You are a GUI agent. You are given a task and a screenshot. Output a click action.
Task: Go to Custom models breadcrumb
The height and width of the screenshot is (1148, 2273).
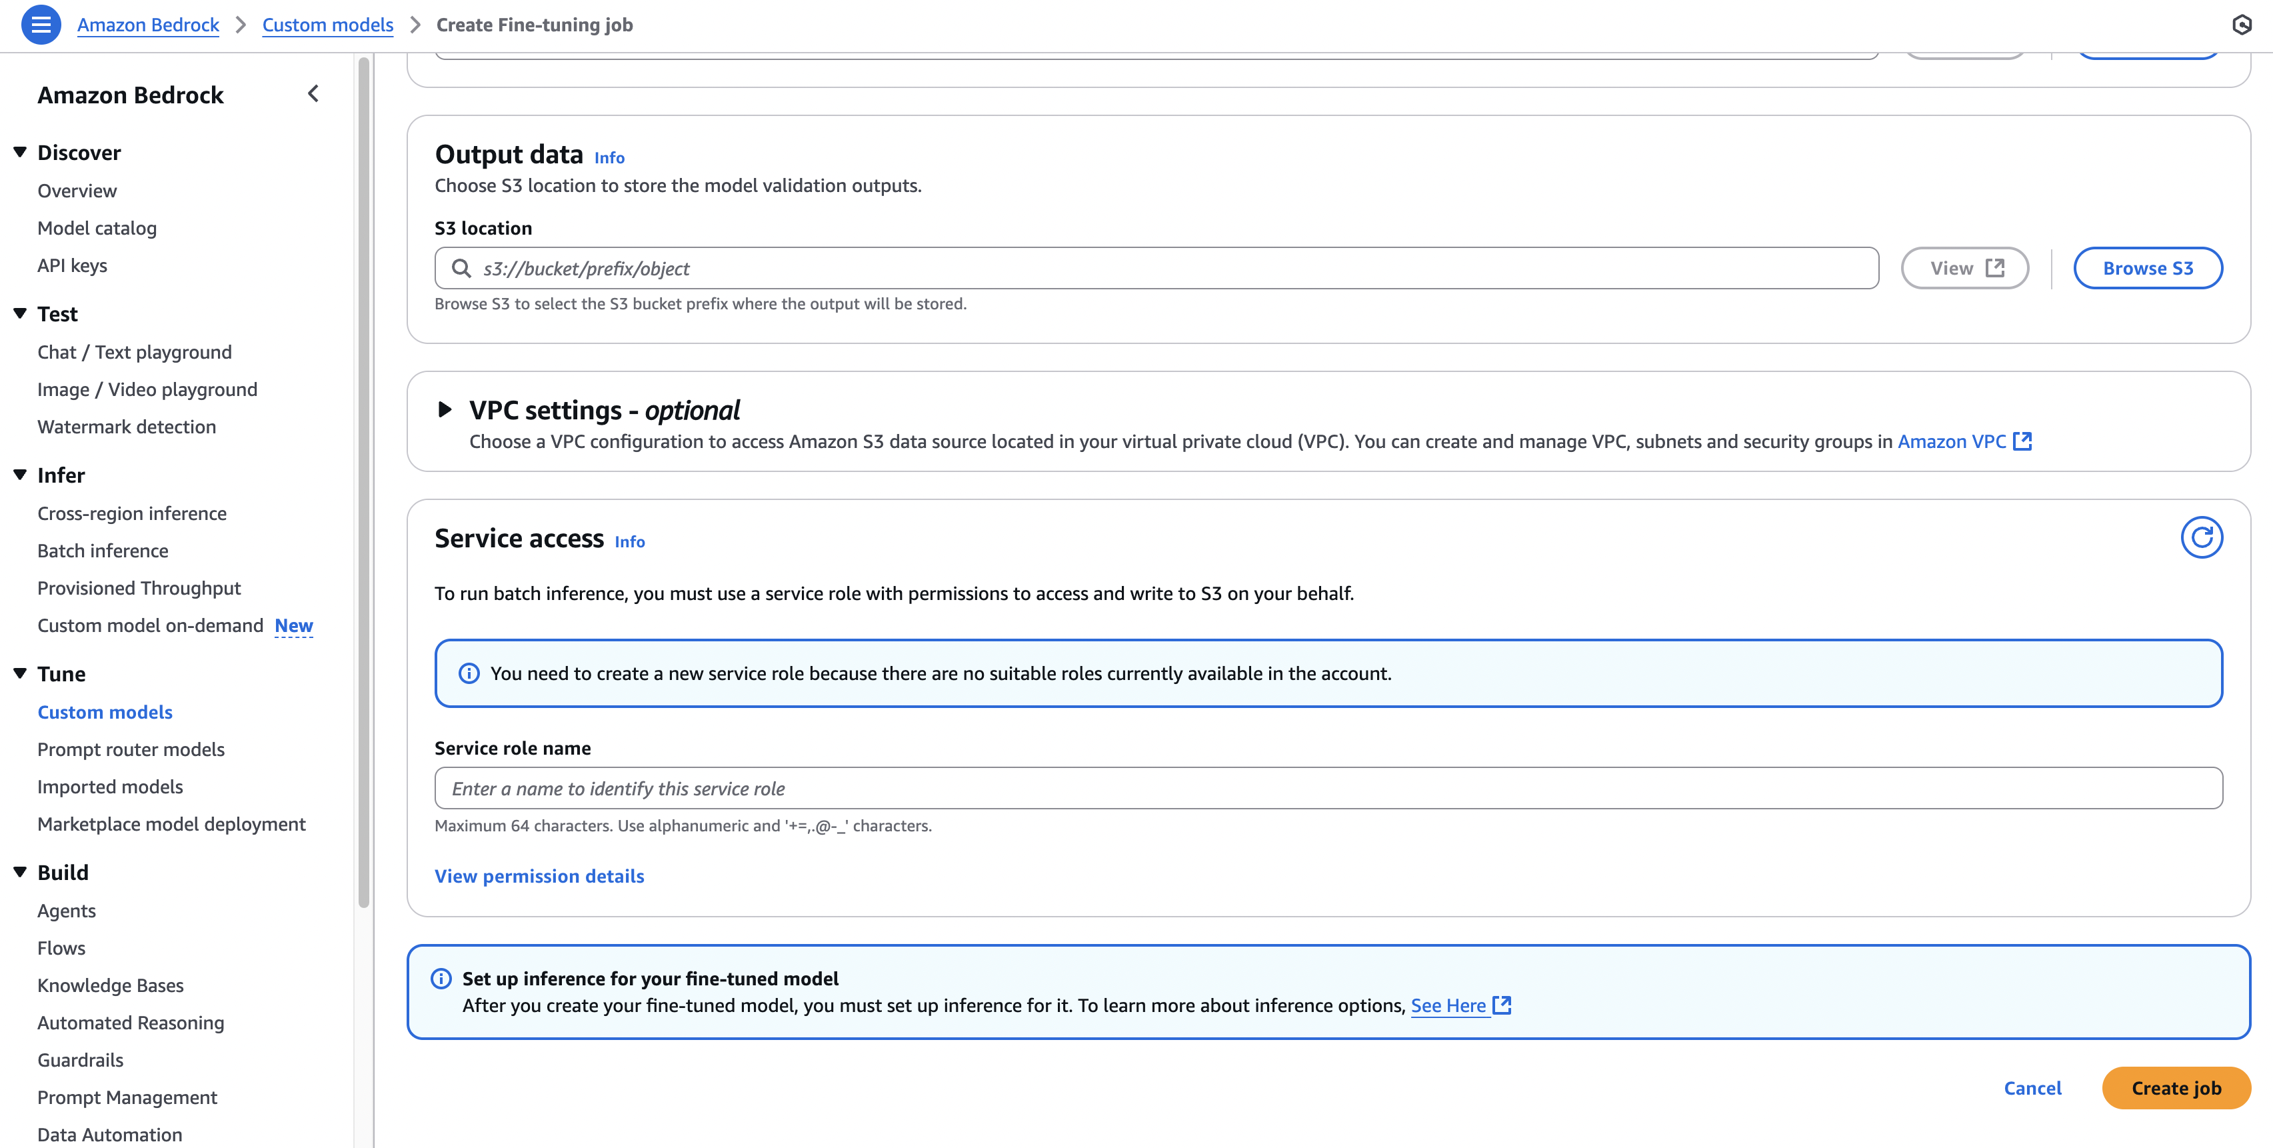(x=327, y=25)
